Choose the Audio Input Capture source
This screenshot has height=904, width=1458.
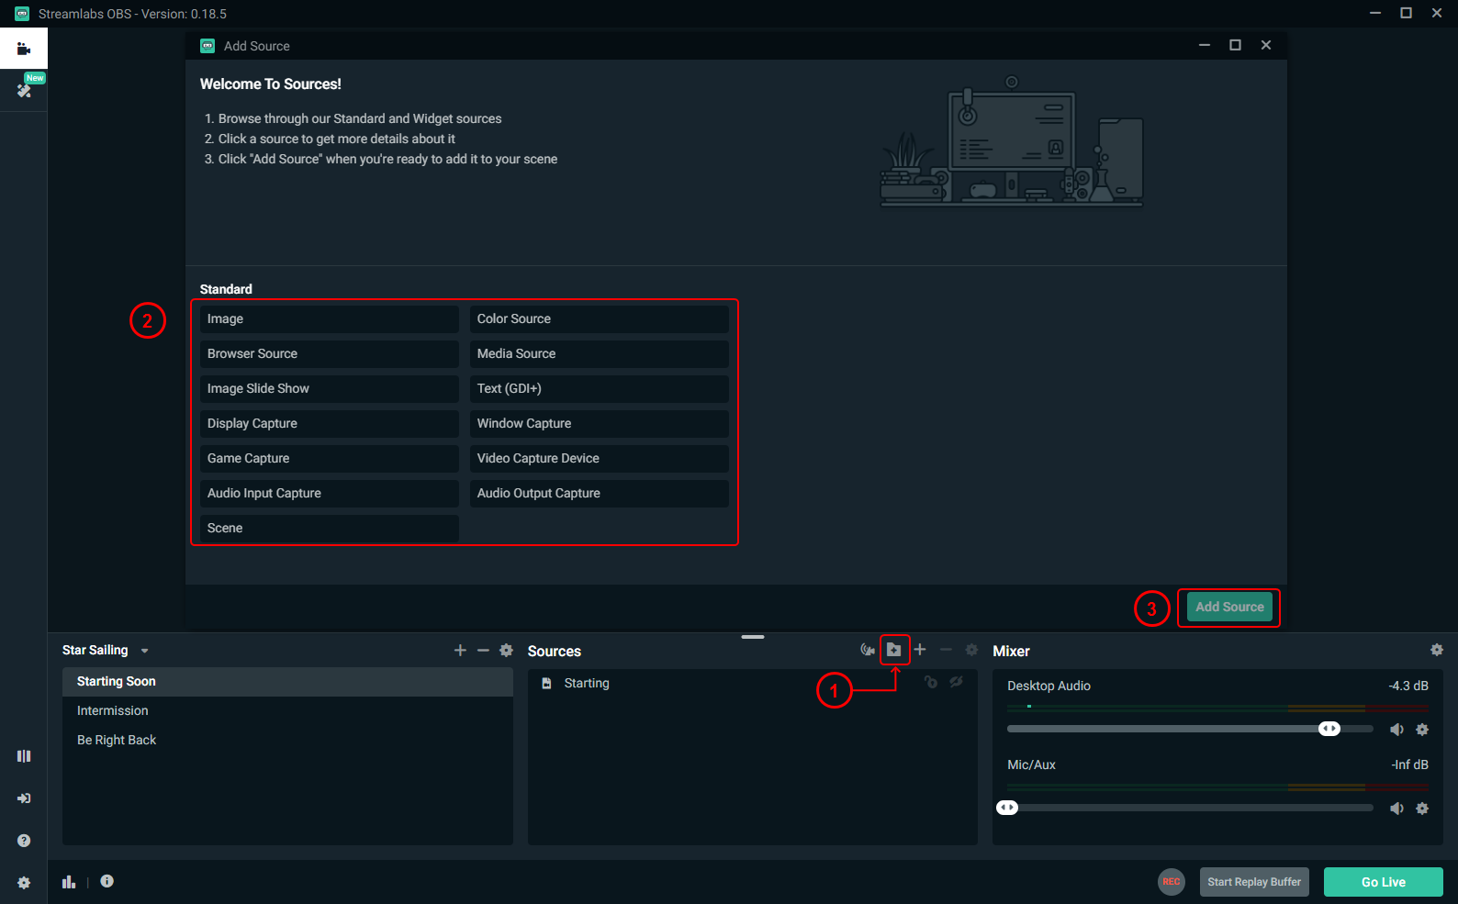coord(330,493)
